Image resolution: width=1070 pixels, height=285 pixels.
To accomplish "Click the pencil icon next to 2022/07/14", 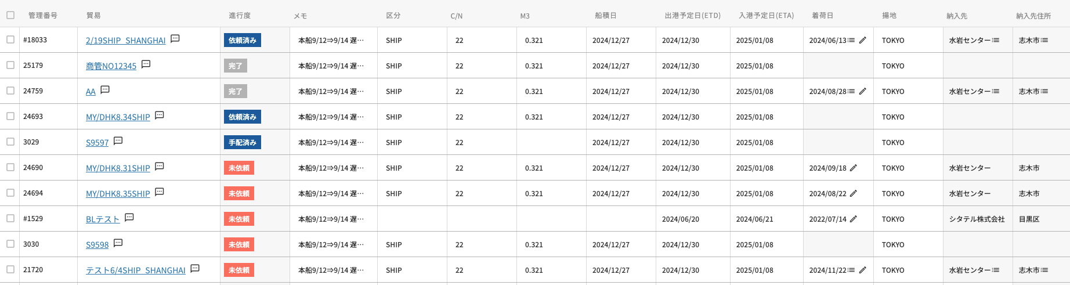I will pyautogui.click(x=854, y=219).
